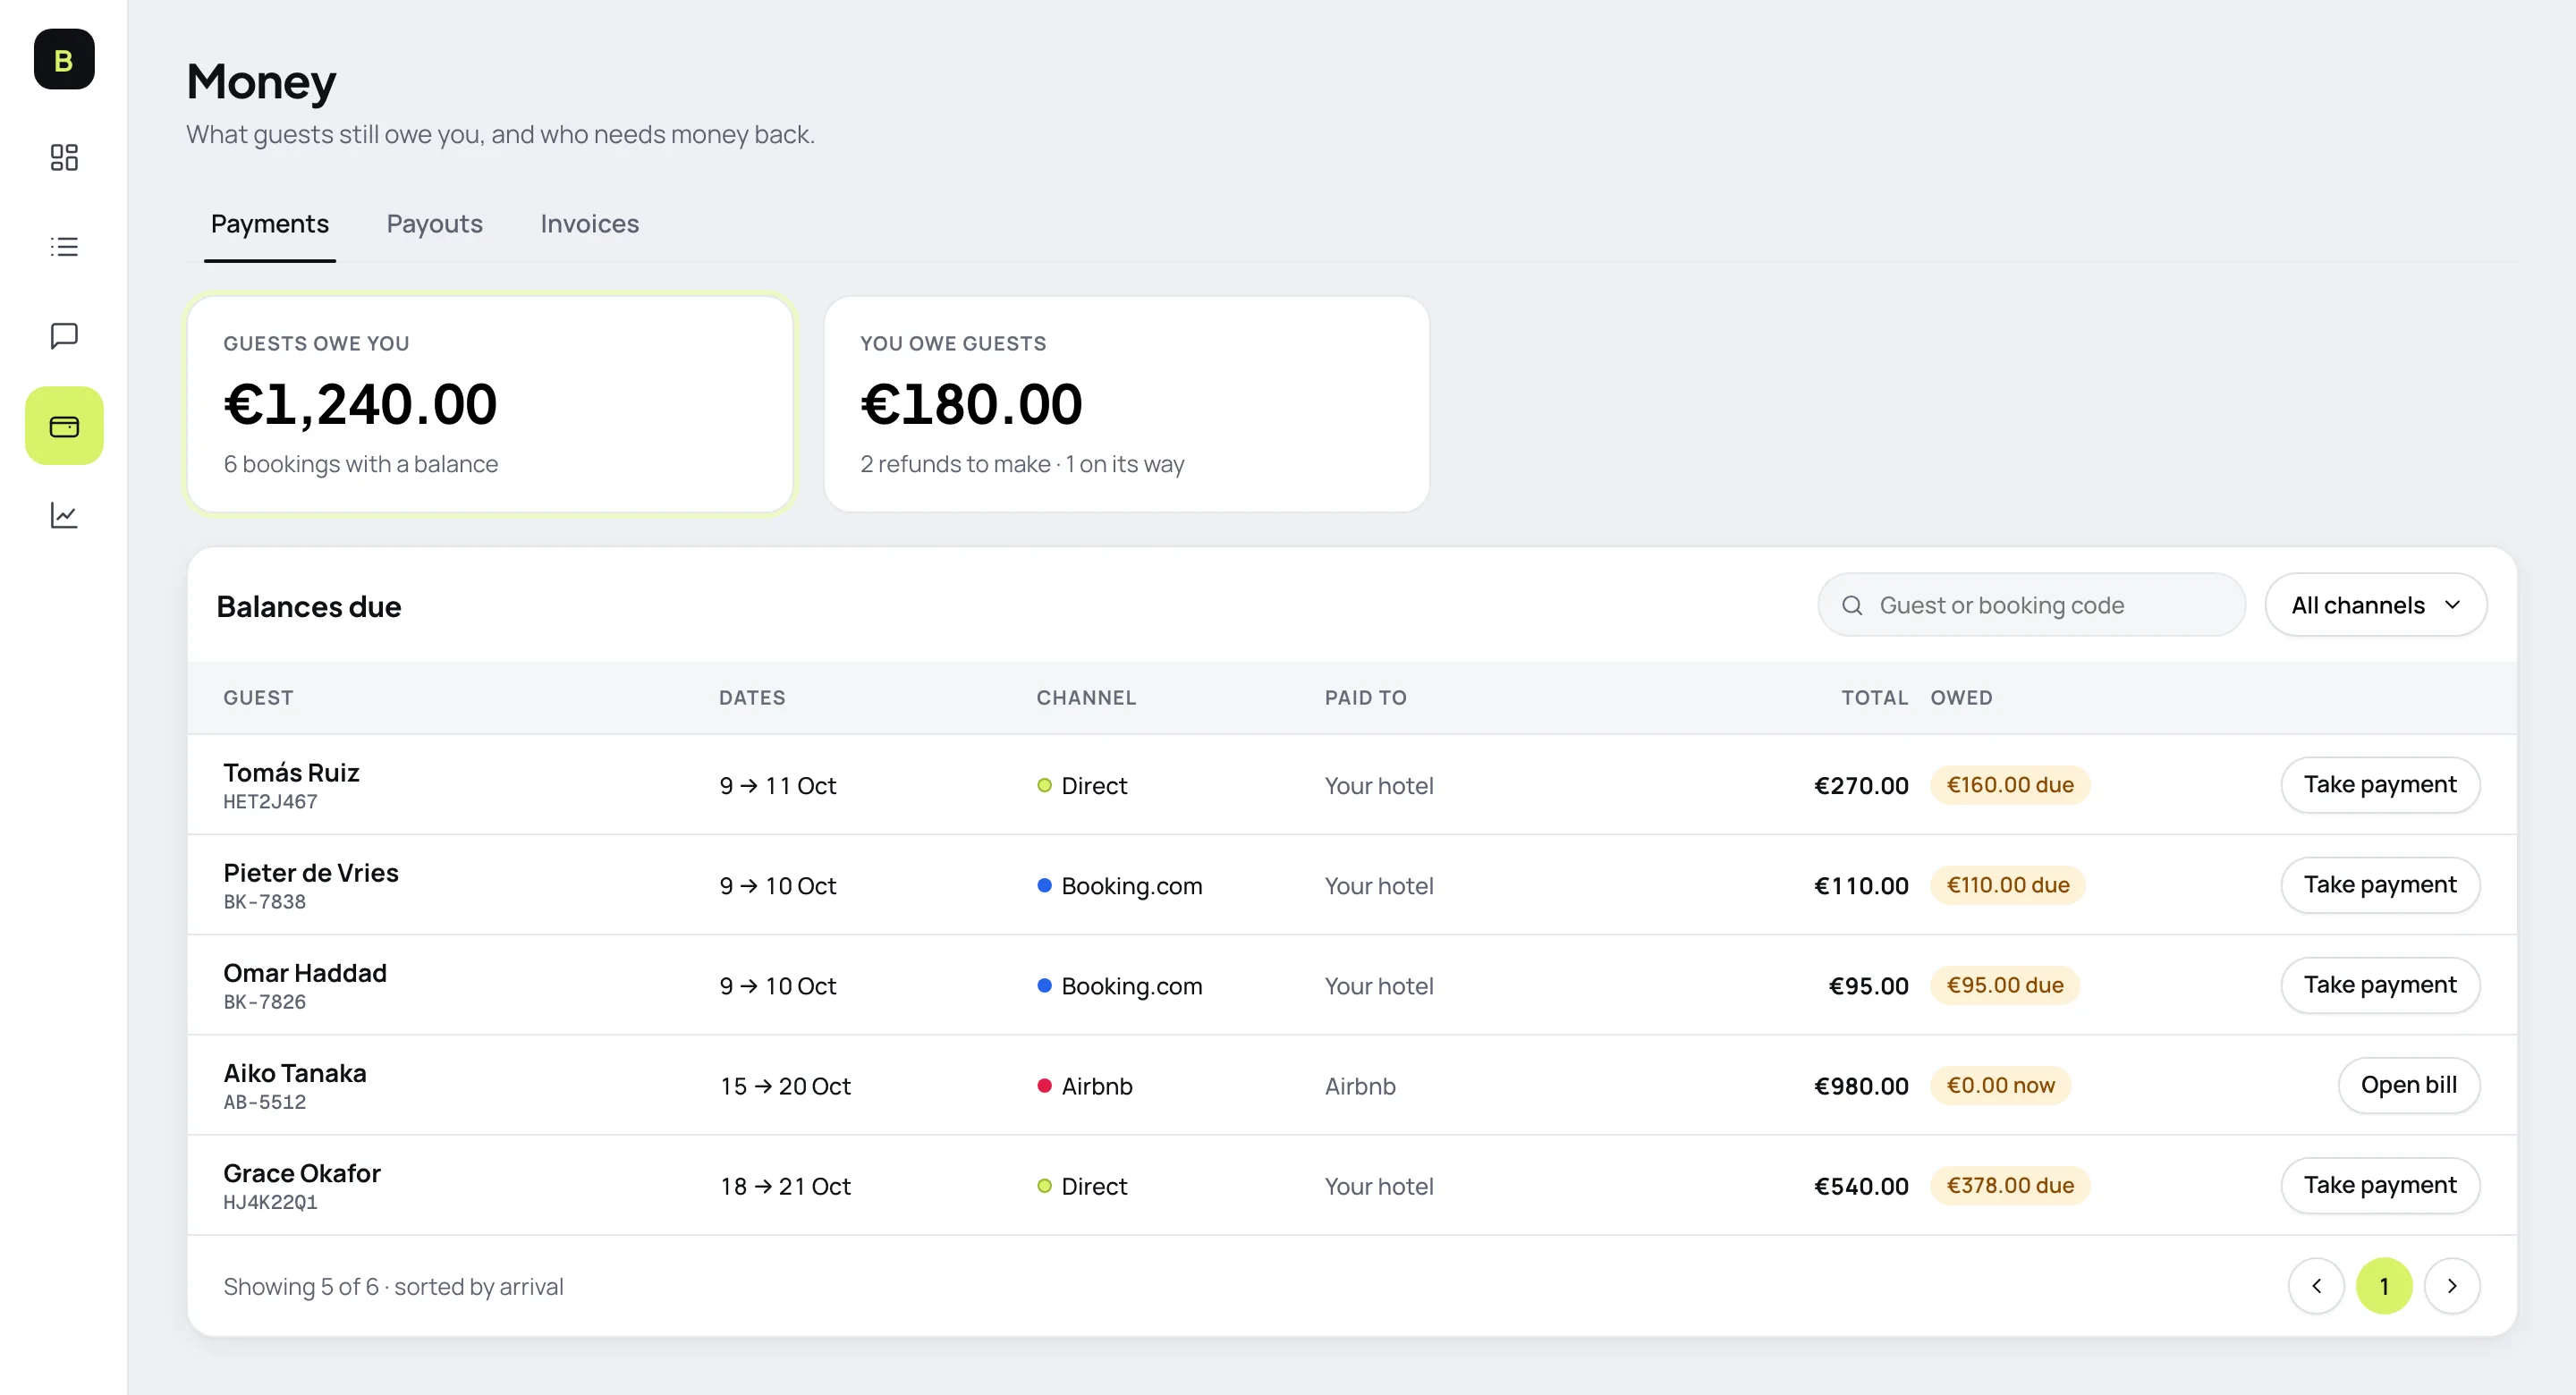
Task: Click the Total column header
Action: (x=1875, y=698)
